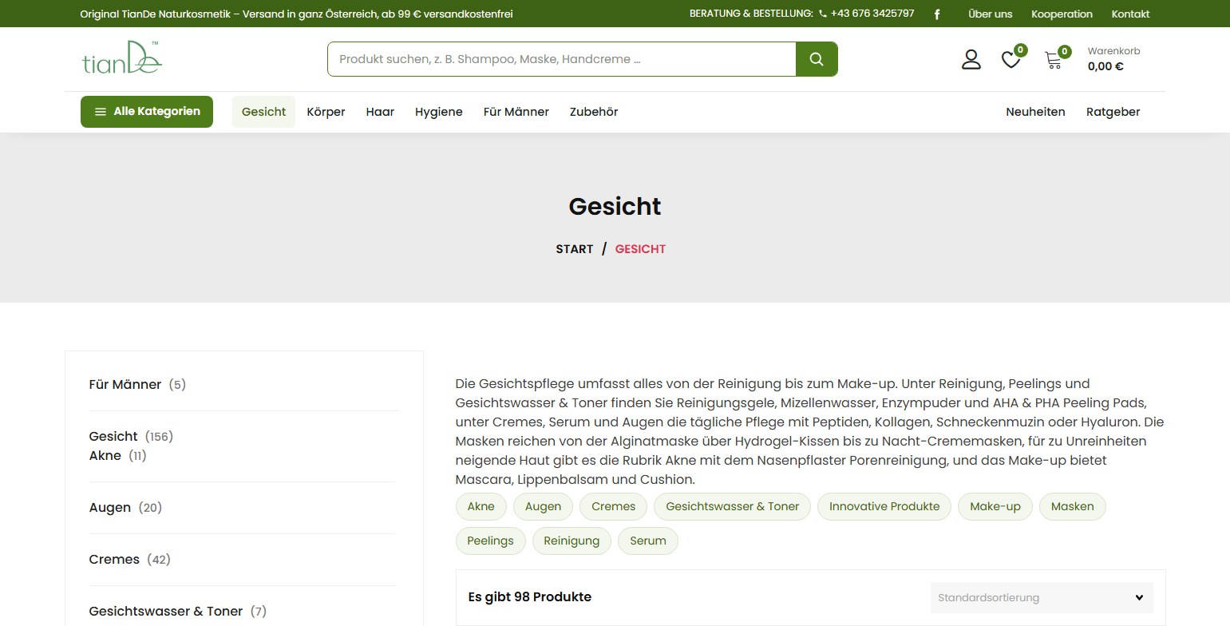Select Cremes (42) sidebar category
Screen dimensions: 1230x626
coord(130,560)
